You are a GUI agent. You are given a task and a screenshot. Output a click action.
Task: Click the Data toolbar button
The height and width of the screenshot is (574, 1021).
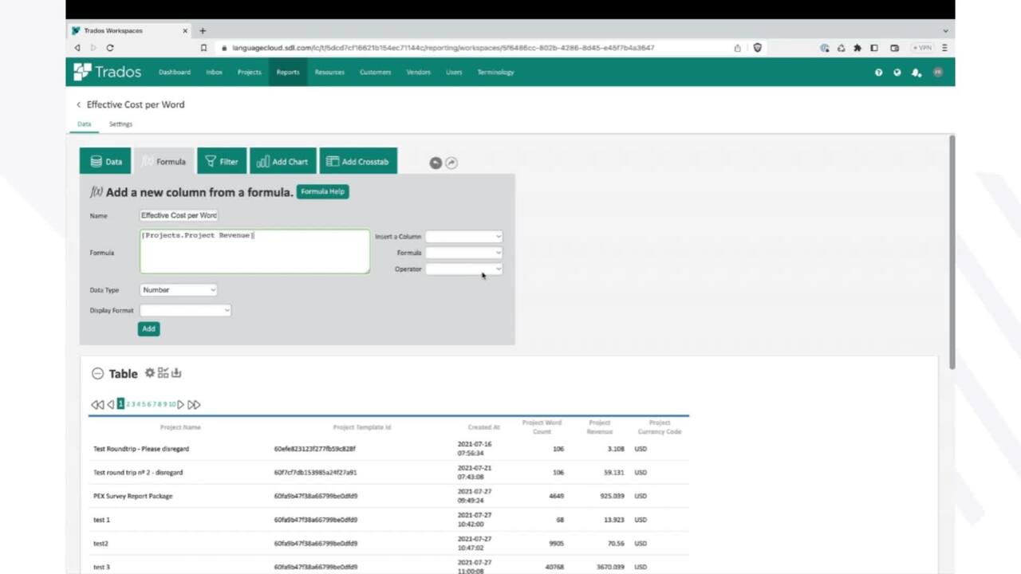point(105,161)
